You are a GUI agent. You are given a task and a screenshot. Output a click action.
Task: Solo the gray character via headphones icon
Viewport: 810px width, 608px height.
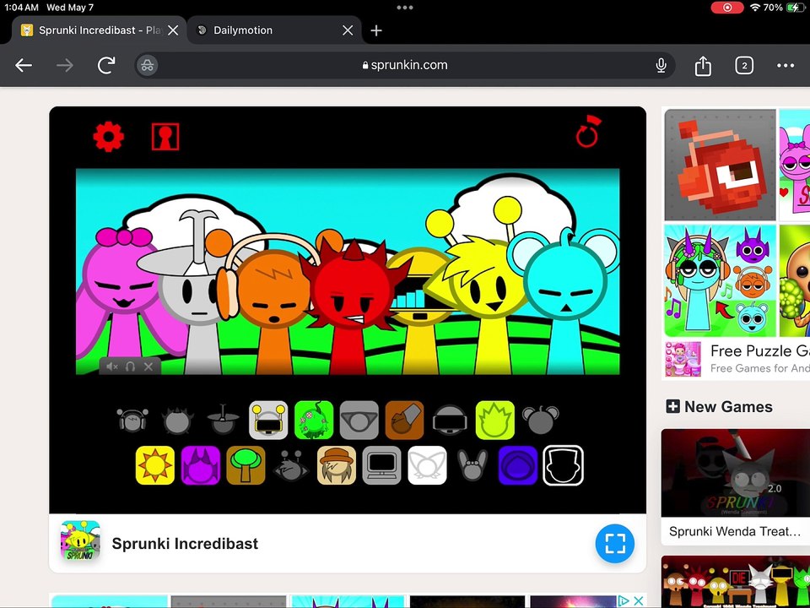coord(130,366)
